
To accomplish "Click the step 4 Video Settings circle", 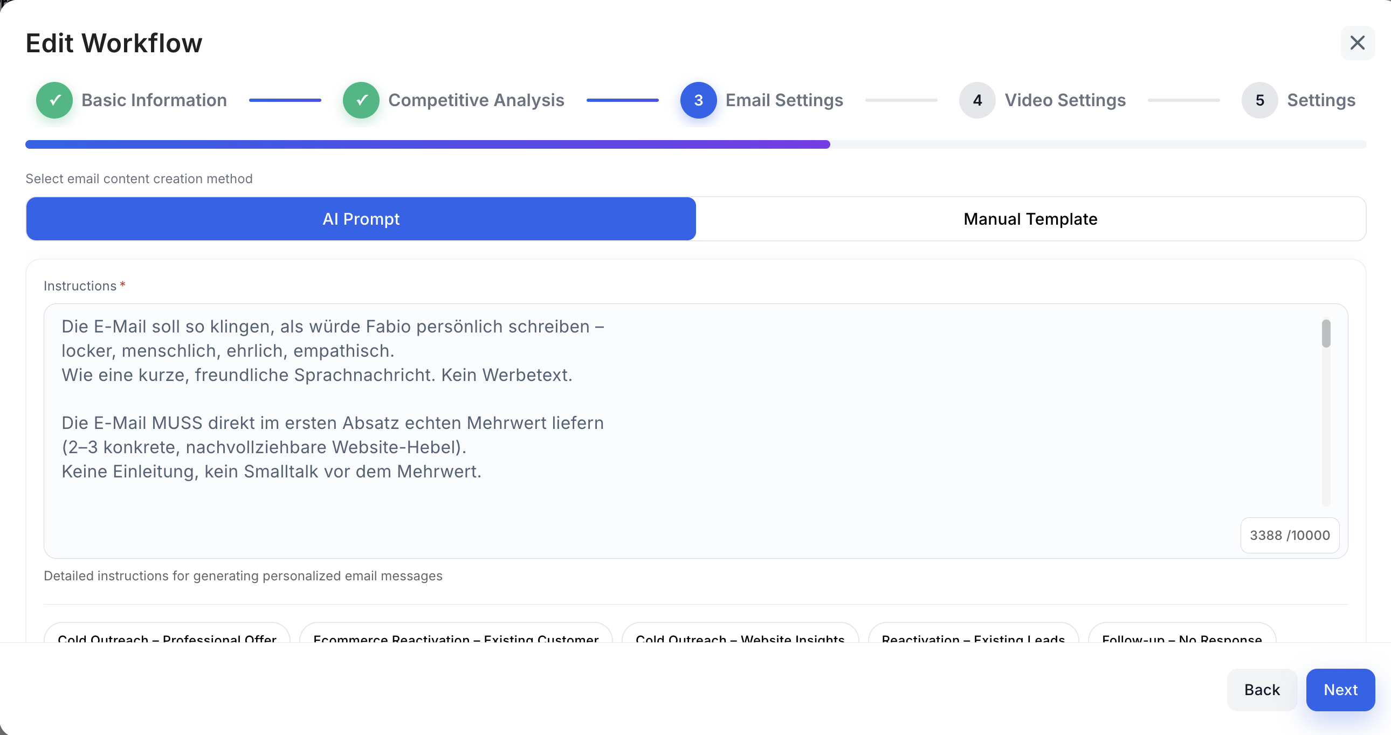I will click(x=977, y=100).
